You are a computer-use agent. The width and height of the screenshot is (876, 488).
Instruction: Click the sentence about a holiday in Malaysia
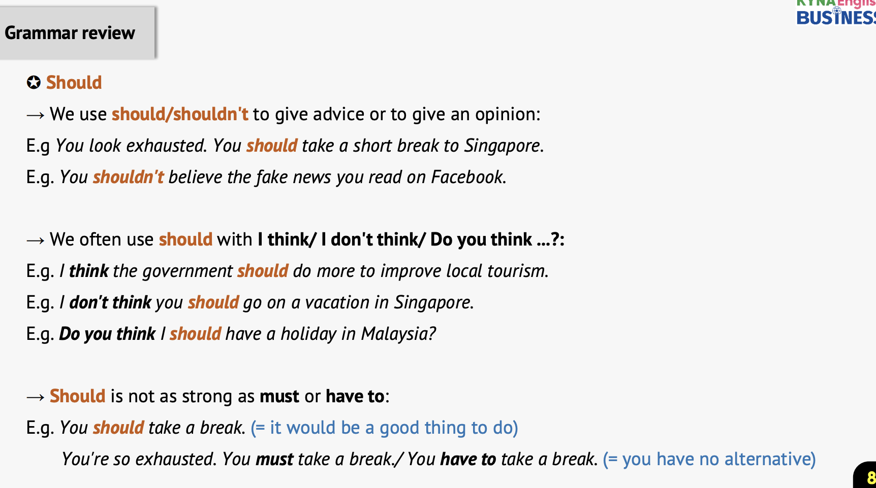247,334
